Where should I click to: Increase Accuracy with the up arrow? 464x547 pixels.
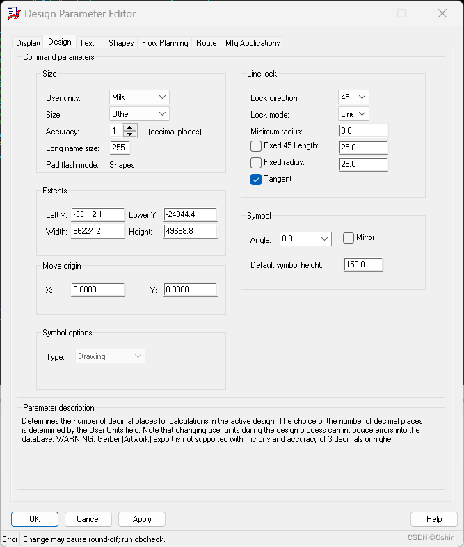[130, 127]
